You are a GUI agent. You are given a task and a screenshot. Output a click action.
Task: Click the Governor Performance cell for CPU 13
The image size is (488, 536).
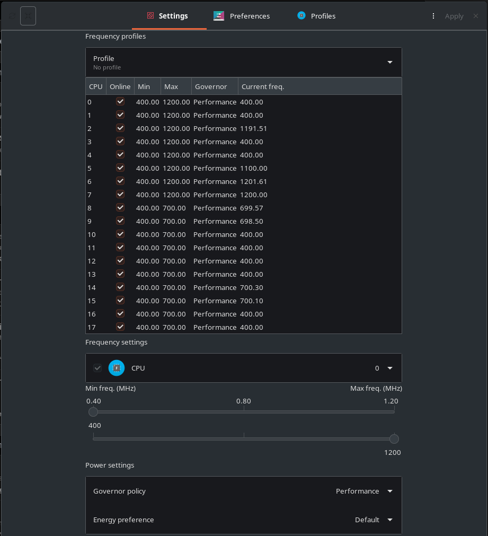[x=215, y=275]
